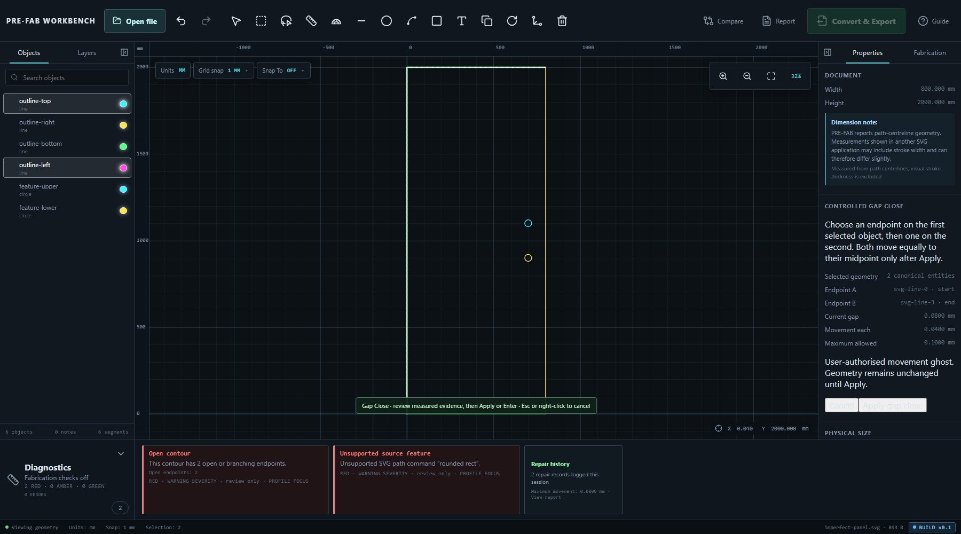The image size is (961, 534).
Task: Pick the arc curve tool
Action: tap(412, 21)
